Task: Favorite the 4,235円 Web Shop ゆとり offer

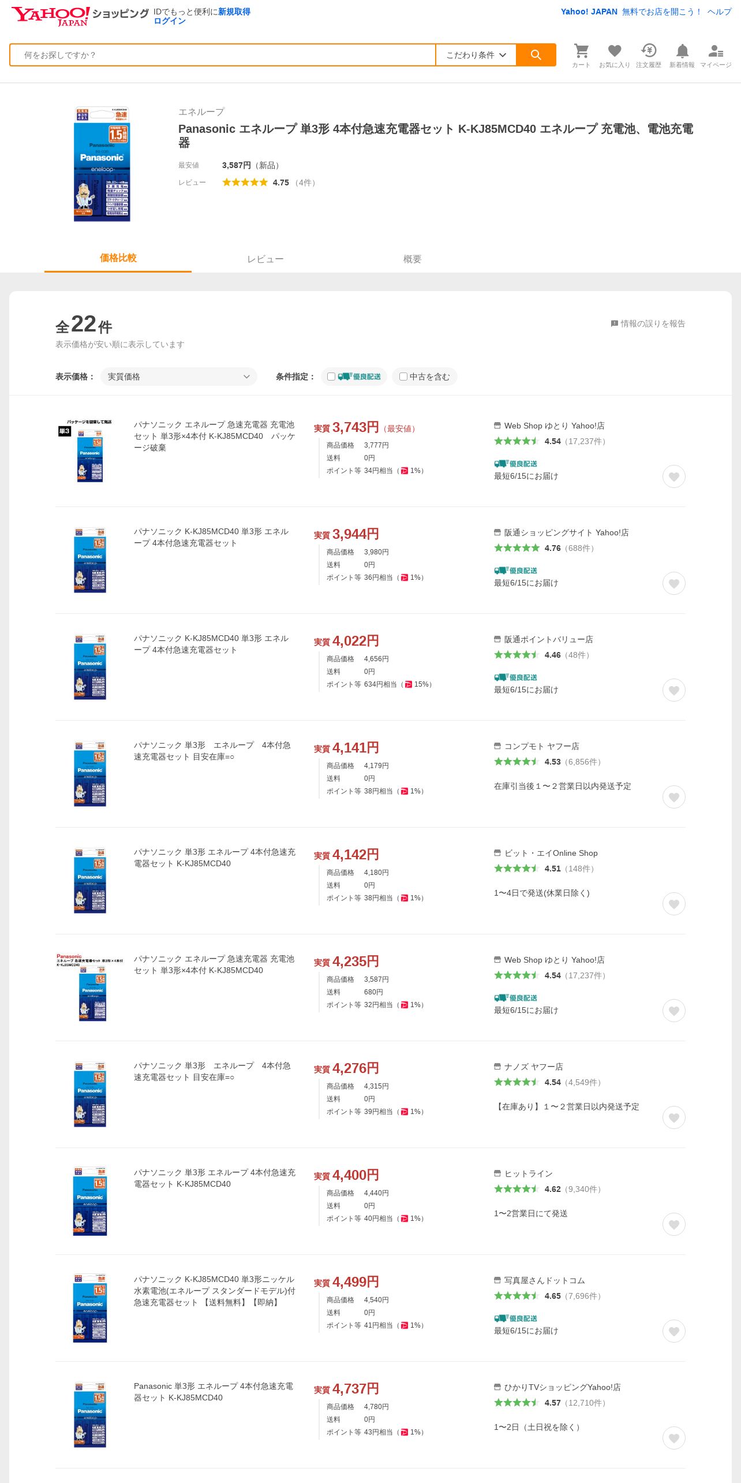Action: click(x=673, y=1011)
